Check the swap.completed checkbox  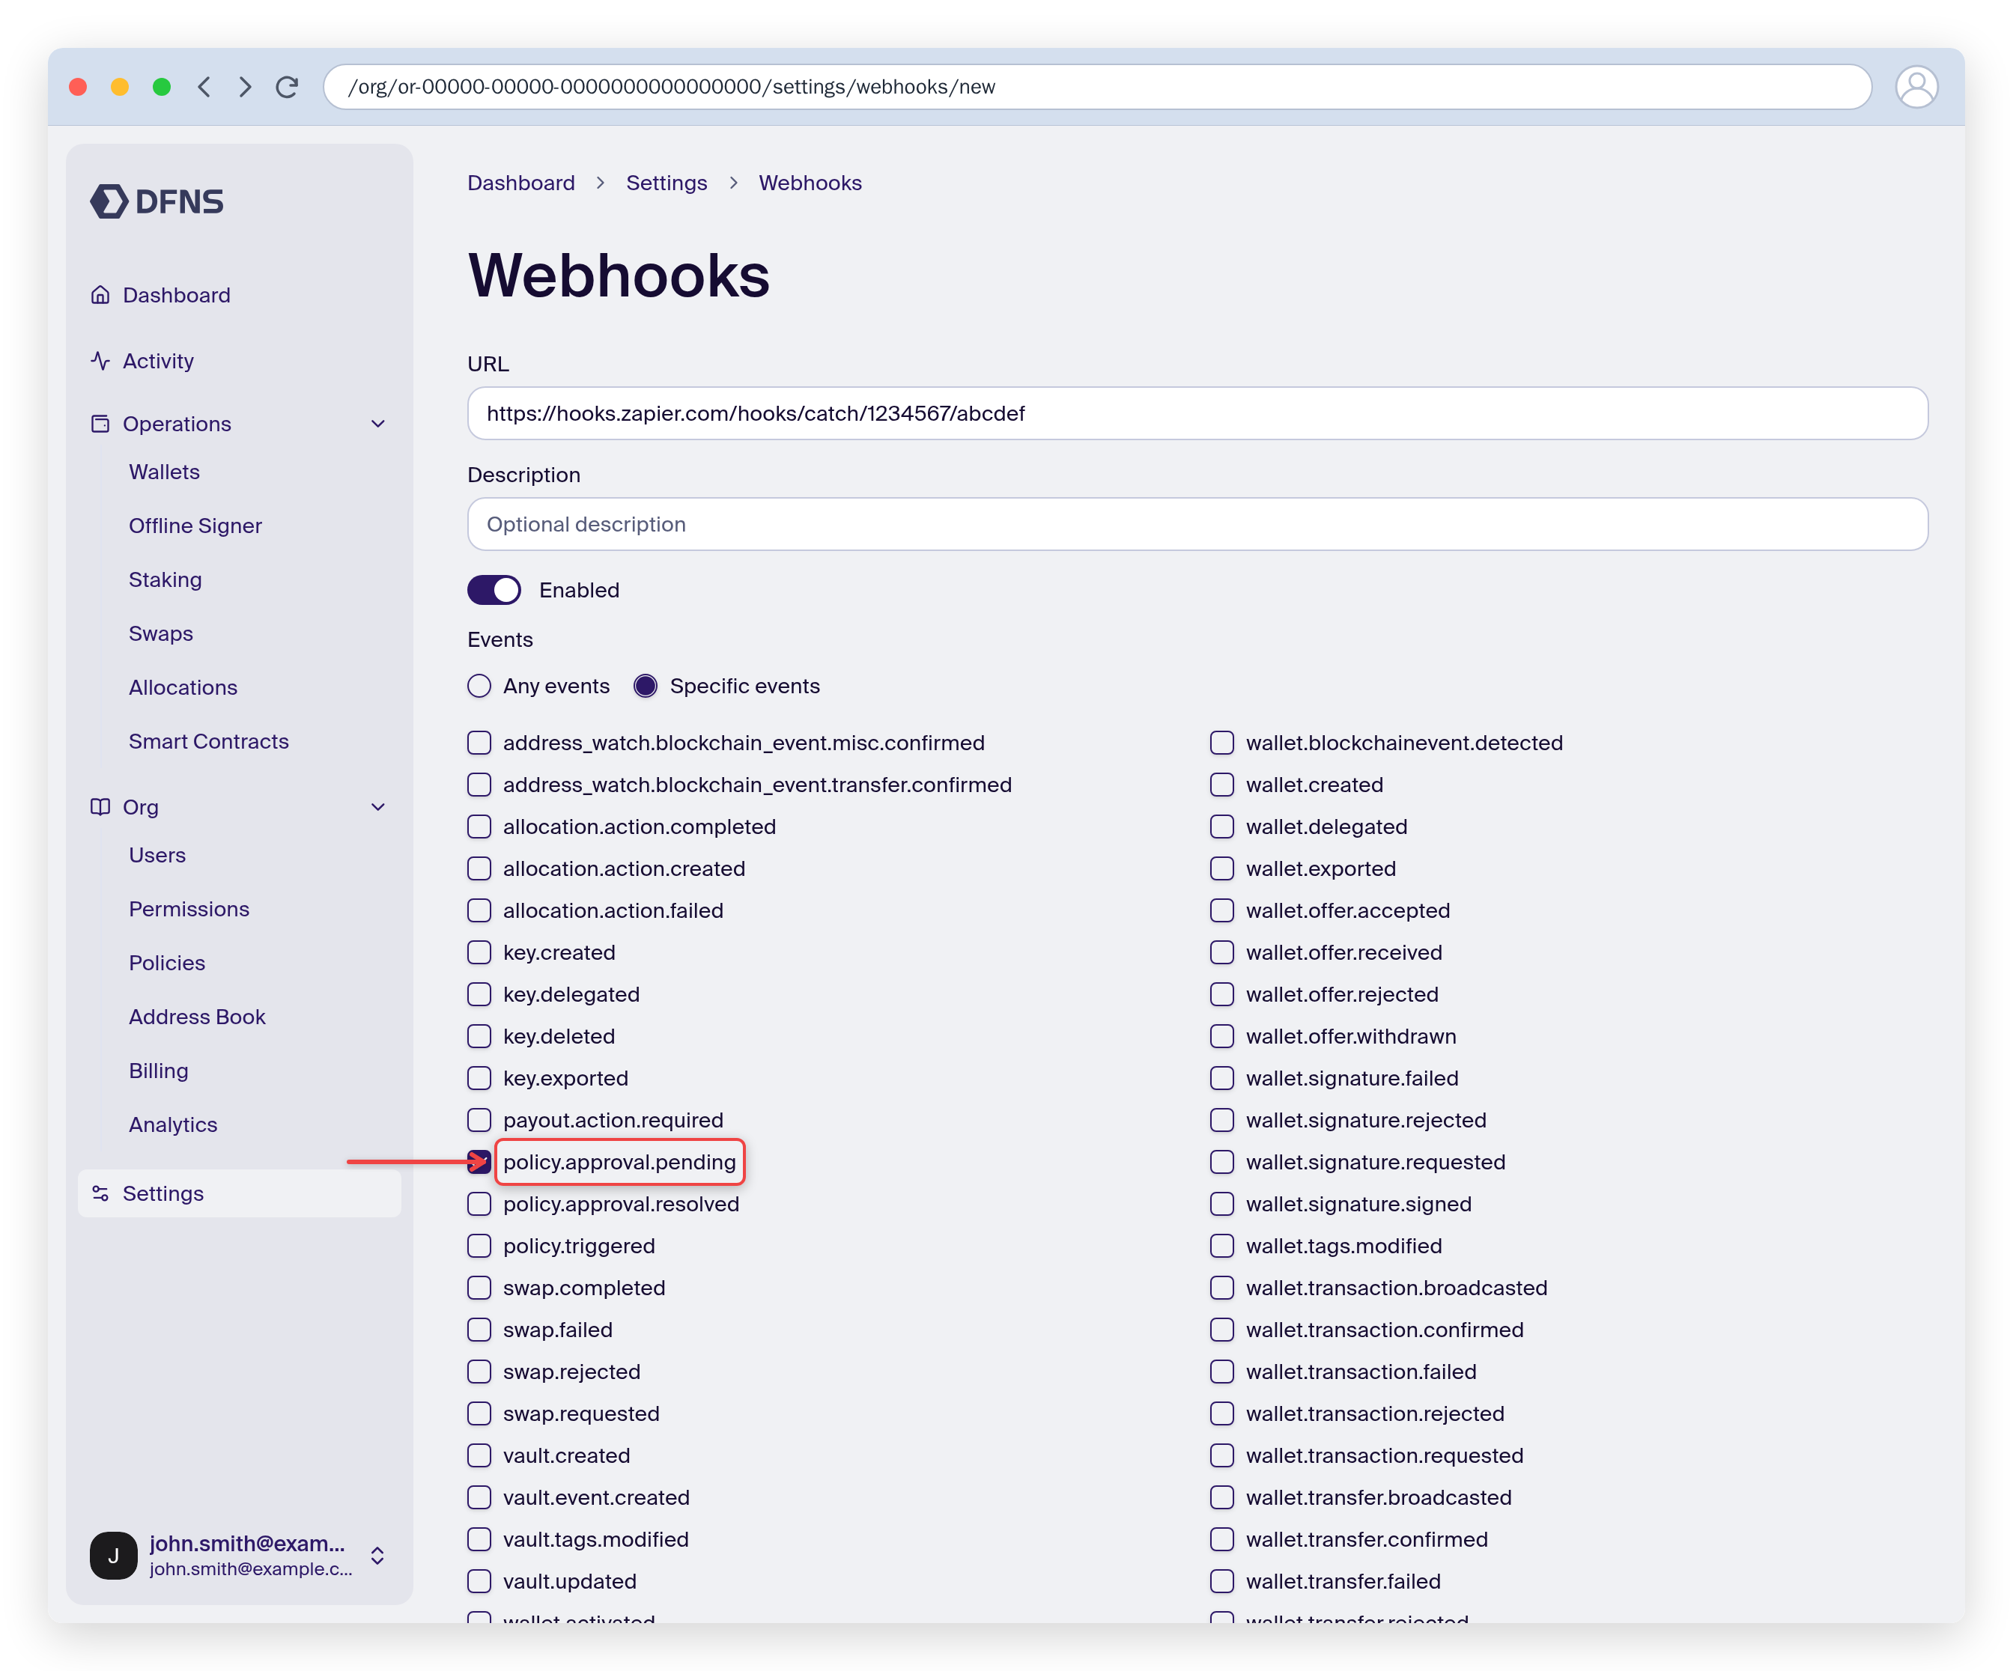click(479, 1288)
